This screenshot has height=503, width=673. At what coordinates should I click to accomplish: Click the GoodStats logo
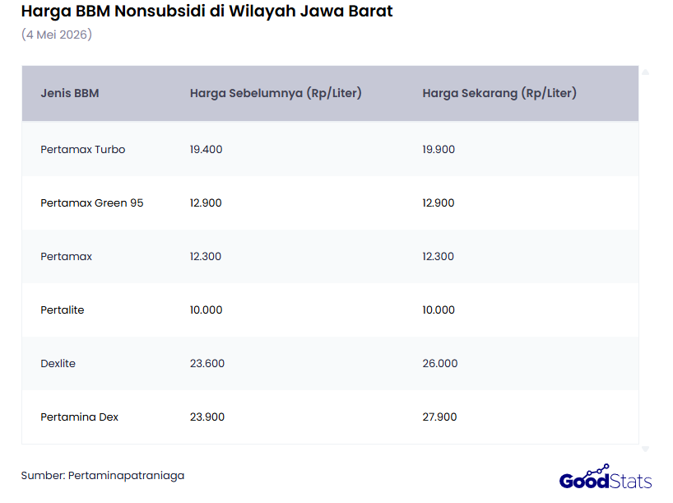606,477
